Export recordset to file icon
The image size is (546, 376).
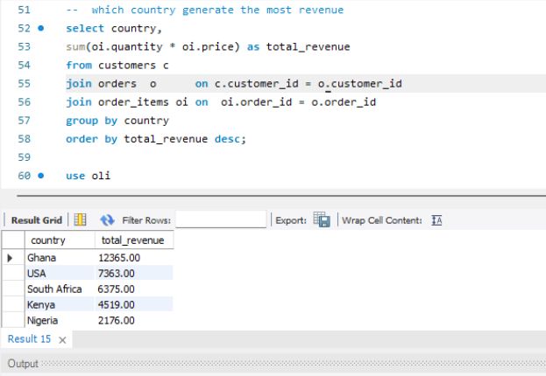pyautogui.click(x=322, y=219)
